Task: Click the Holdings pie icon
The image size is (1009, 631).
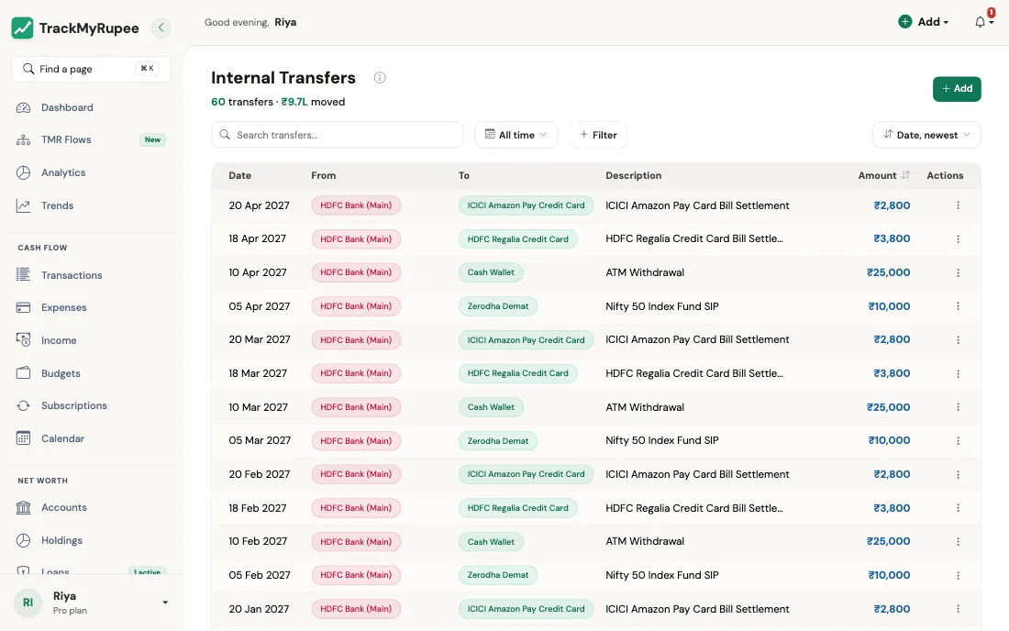Action: pos(23,540)
